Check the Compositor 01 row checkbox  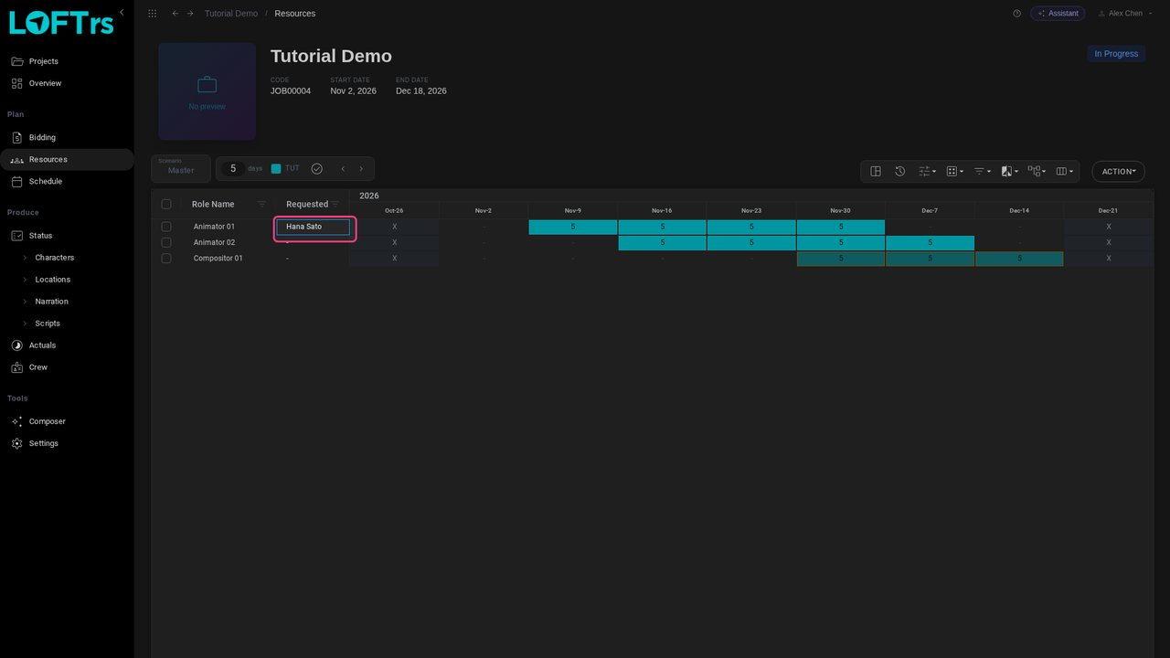click(x=166, y=258)
